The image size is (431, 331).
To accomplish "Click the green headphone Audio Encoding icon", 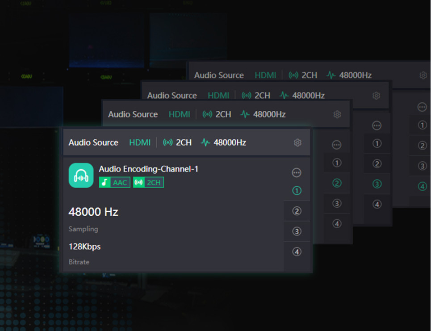I will [81, 175].
